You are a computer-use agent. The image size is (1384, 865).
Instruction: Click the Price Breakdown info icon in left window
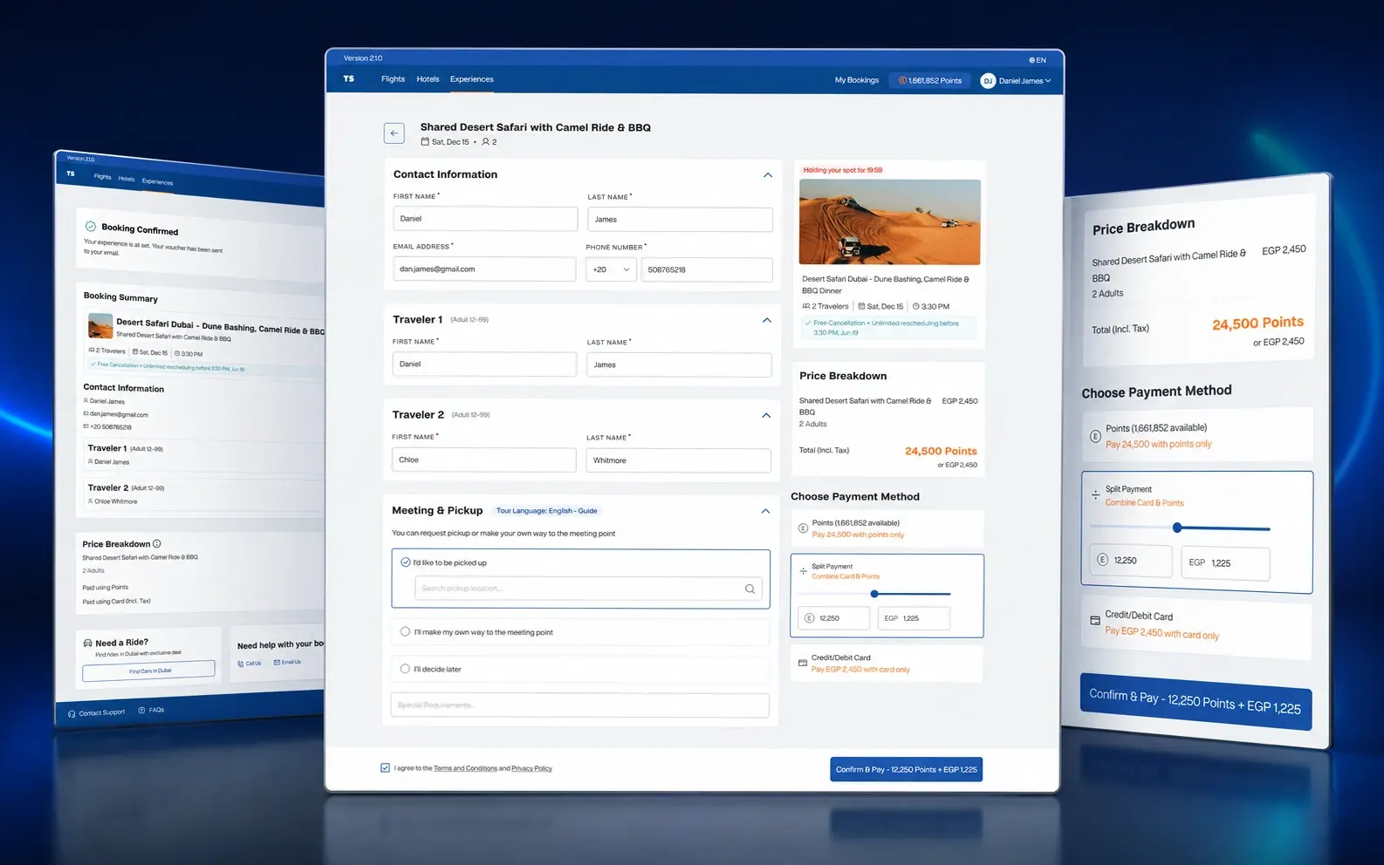(x=157, y=543)
